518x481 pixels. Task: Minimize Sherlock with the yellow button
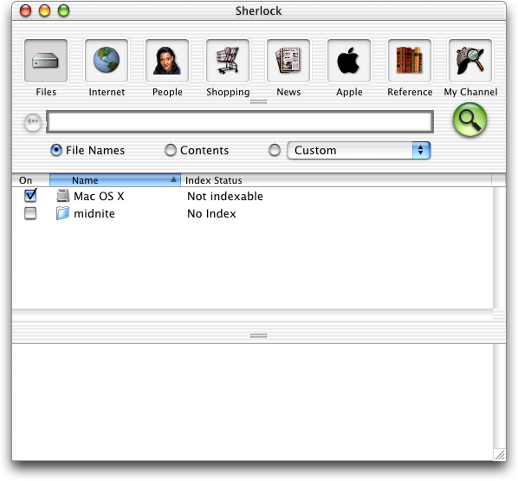point(44,10)
